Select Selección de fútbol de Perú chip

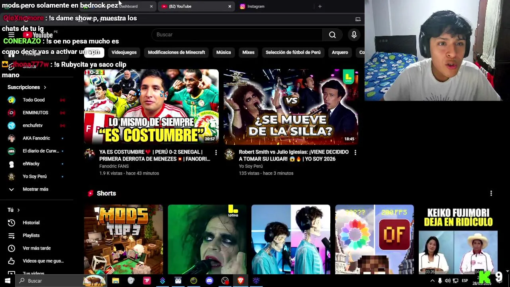pos(293,52)
